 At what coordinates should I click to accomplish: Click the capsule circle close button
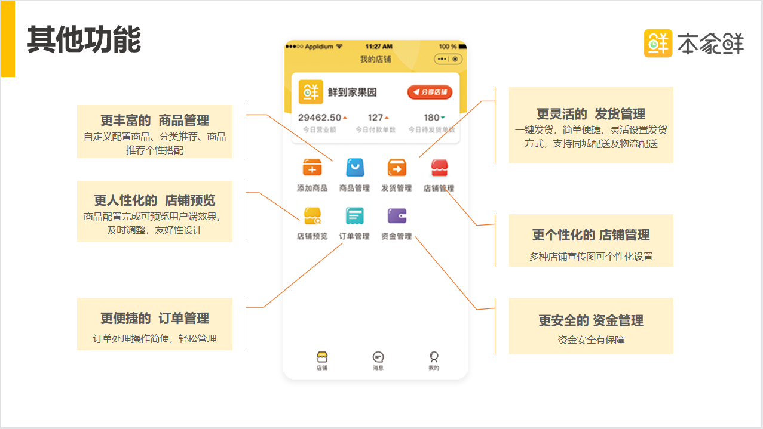(455, 59)
